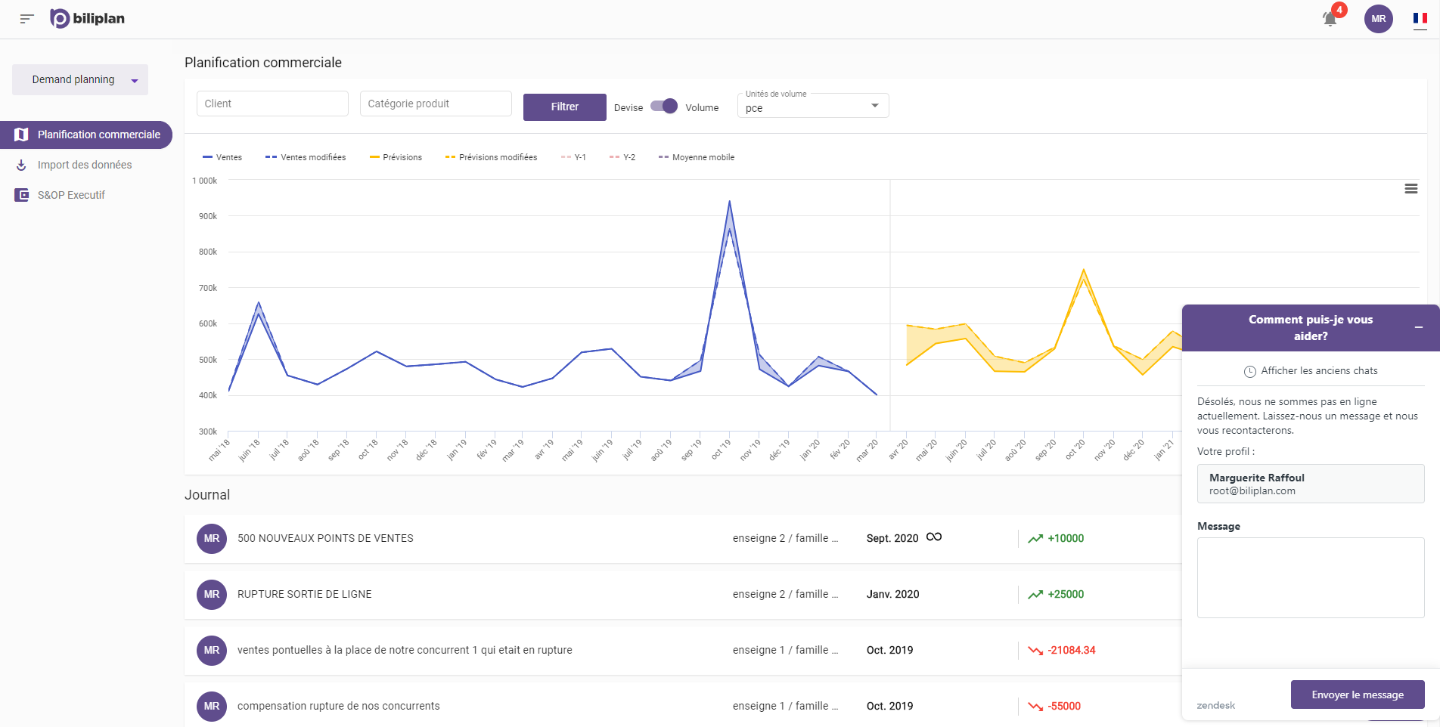Click the Janv. 2020 date

tap(893, 595)
